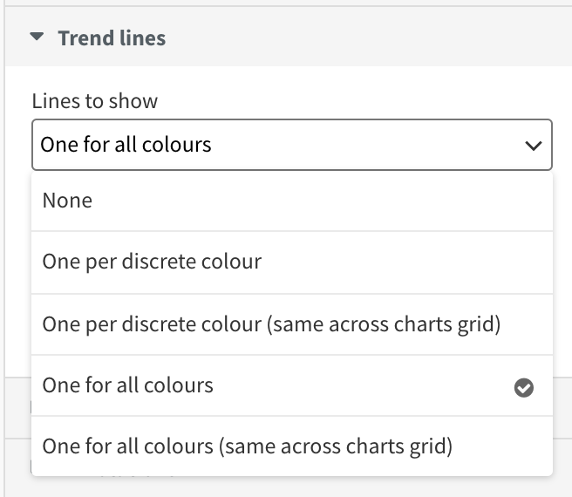Apply all colours trend line across charts grid

click(x=292, y=446)
